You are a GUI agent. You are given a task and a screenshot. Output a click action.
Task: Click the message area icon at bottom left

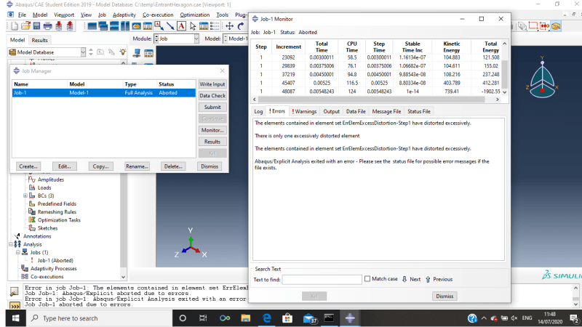[14, 292]
